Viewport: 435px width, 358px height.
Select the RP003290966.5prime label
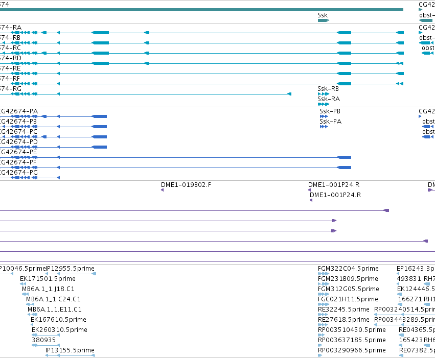[x=352, y=350]
